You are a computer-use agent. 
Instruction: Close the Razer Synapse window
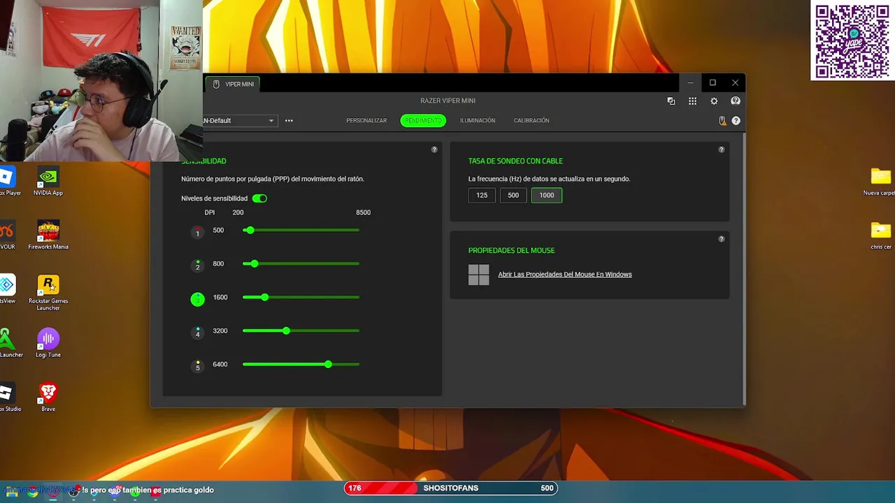pos(735,82)
